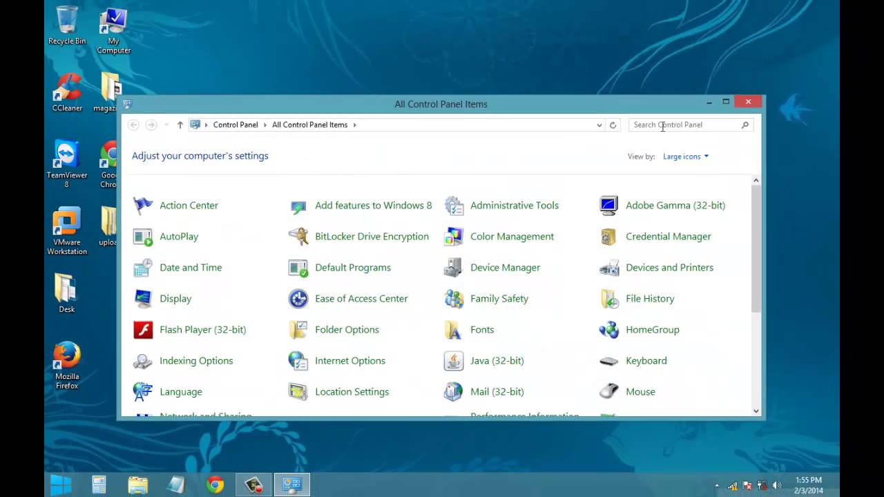This screenshot has height=497, width=884.
Task: Click the Java (32-bit) icon
Action: 454,360
